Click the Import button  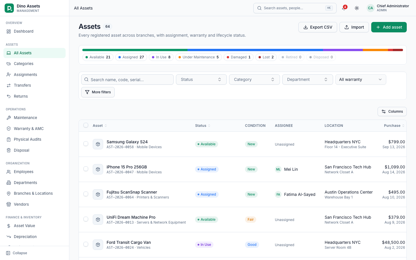coord(354,27)
